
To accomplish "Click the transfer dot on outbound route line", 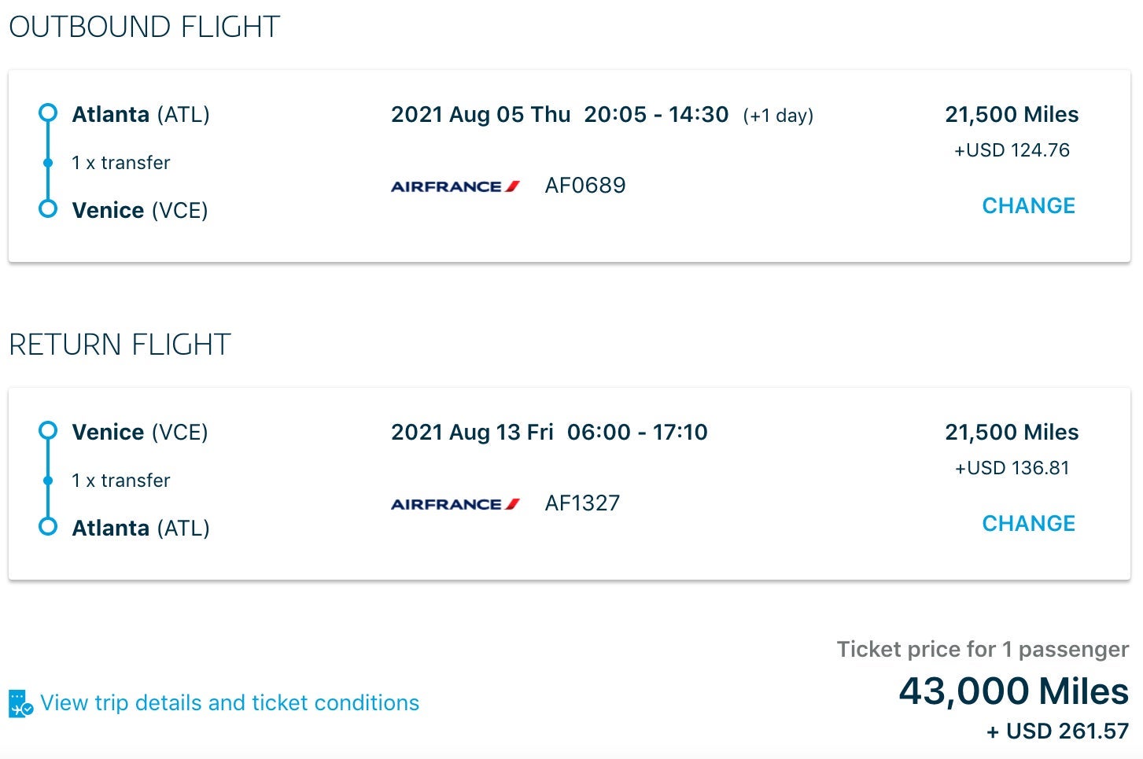I will coord(49,162).
